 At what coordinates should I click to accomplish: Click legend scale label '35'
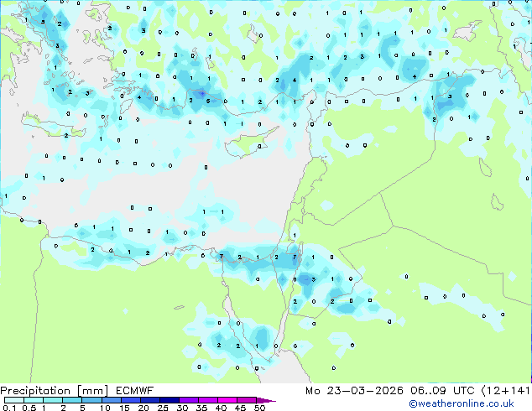[x=201, y=408]
